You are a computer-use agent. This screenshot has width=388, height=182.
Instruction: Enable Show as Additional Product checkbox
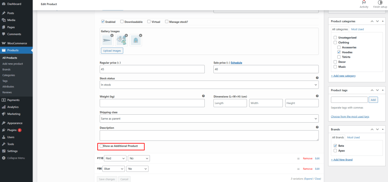(x=102, y=146)
